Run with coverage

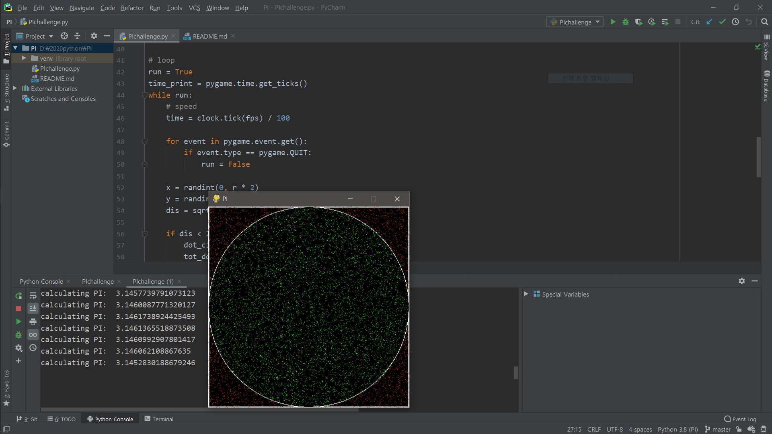point(639,22)
